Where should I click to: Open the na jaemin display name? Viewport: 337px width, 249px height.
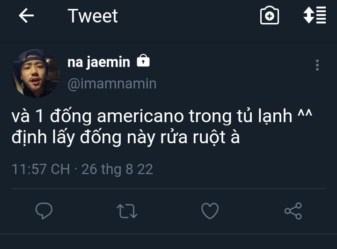click(99, 62)
